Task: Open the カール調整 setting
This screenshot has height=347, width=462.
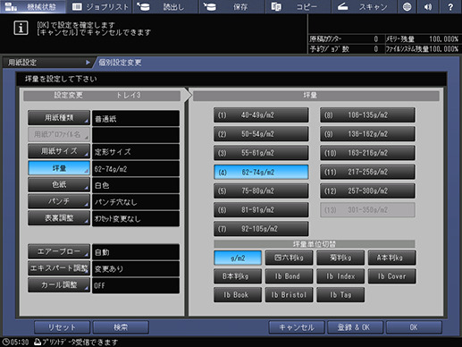Action: [59, 285]
